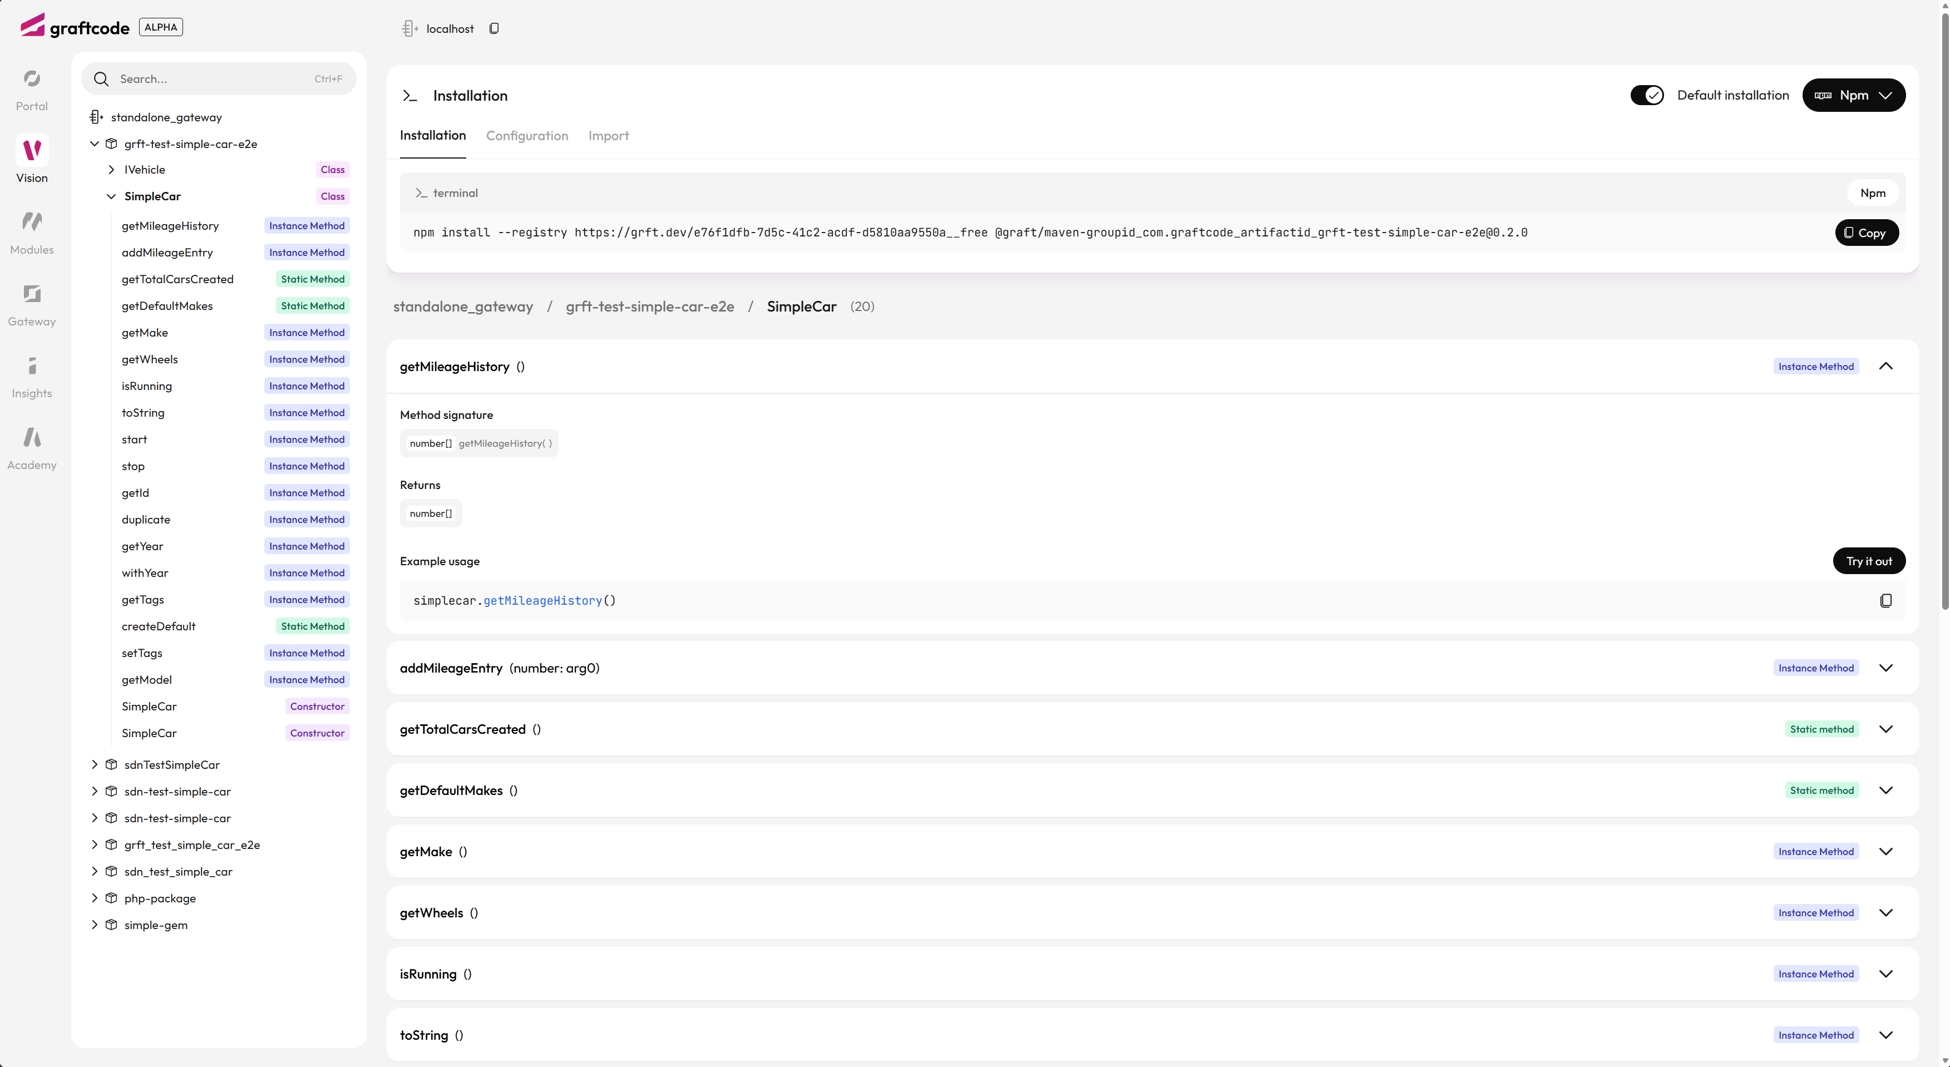The width and height of the screenshot is (1950, 1067).
Task: Open the Npm package manager dropdown
Action: click(1853, 95)
